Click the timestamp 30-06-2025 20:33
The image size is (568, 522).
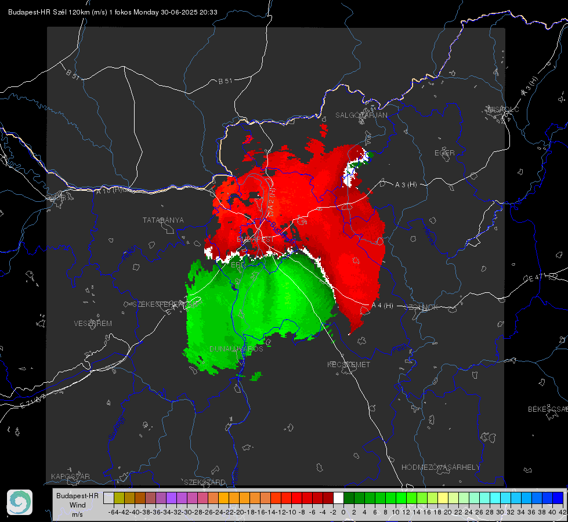189,12
